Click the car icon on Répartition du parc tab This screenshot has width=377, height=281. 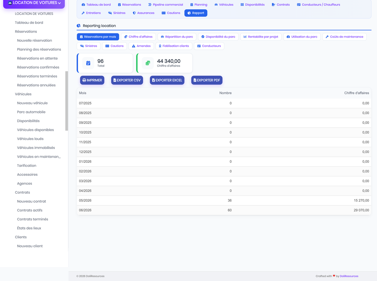click(x=162, y=37)
